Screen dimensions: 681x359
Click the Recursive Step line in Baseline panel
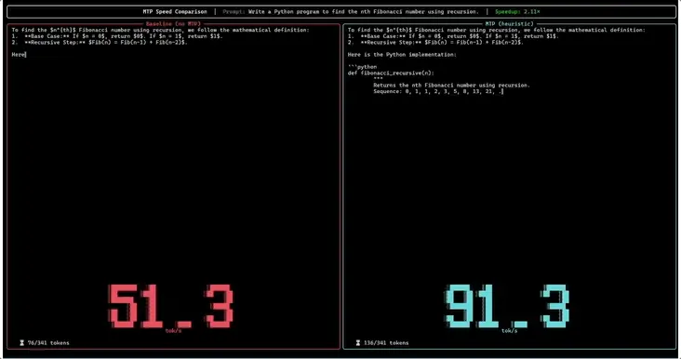coord(100,43)
